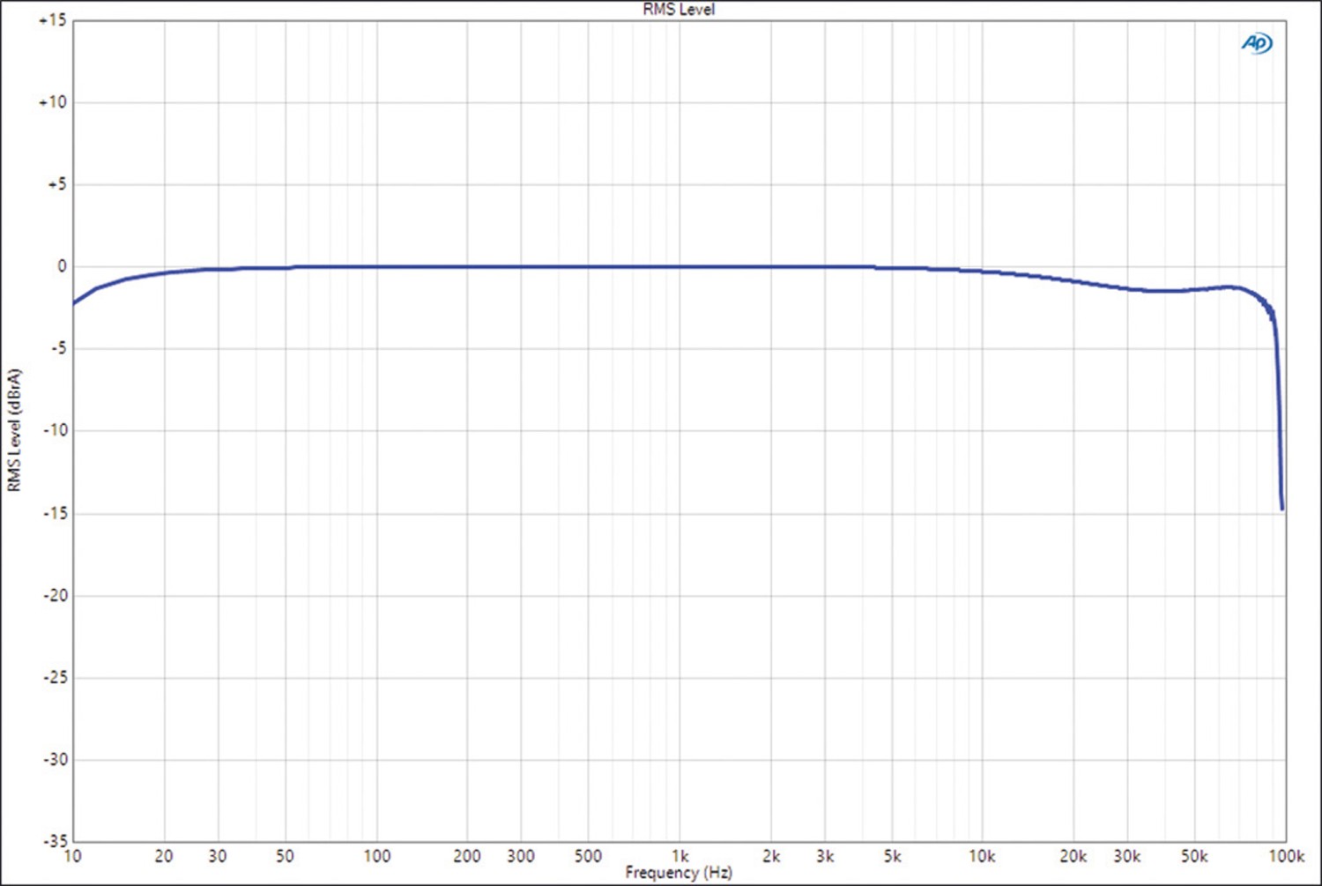
Task: Click the "RMS Level (dBrA)" vertical axis label
Action: point(13,430)
